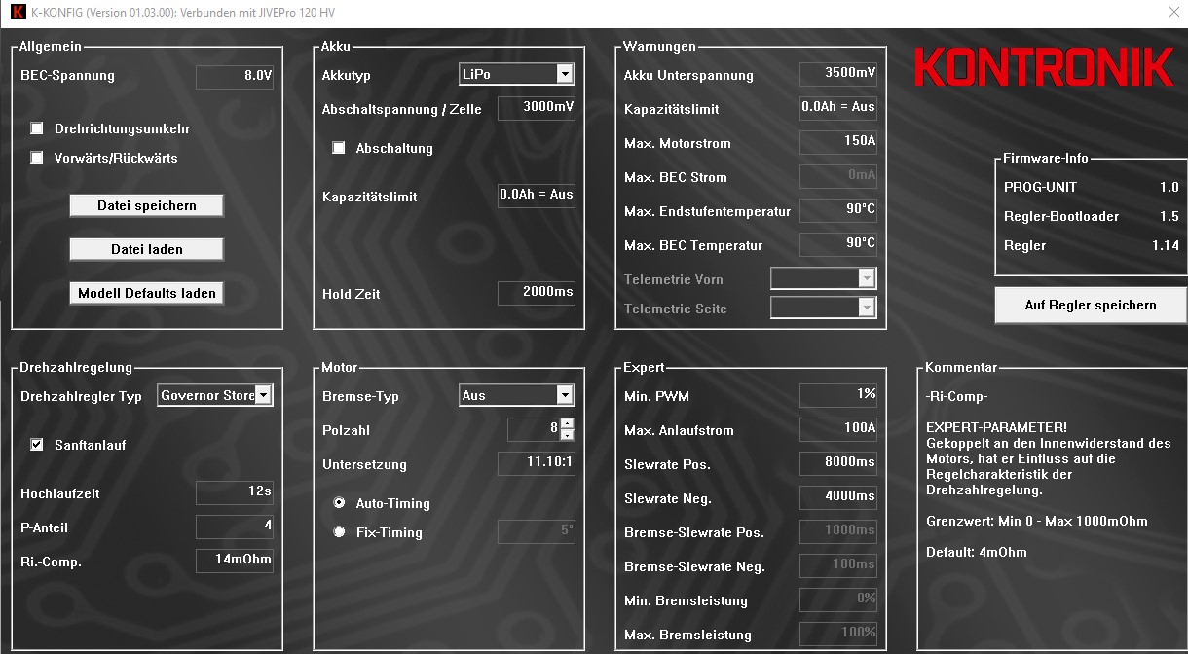The width and height of the screenshot is (1188, 654).
Task: Click the KONTRONIK logo
Action: tap(1044, 67)
